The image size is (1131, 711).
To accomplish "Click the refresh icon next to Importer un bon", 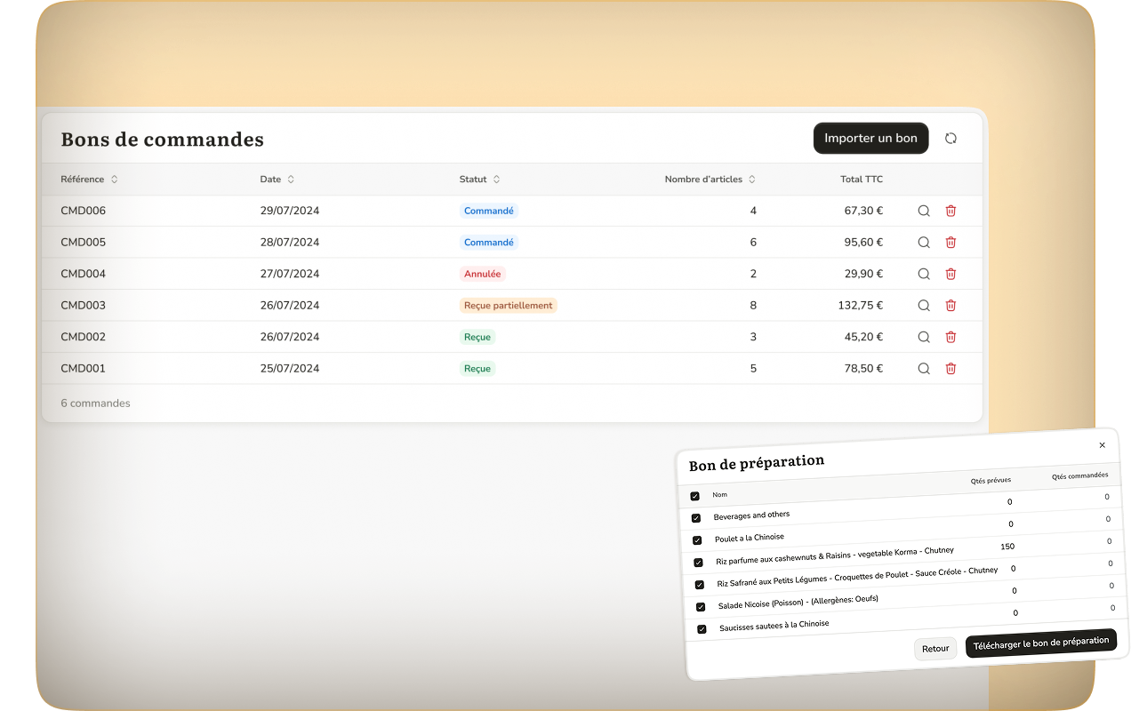I will [x=951, y=139].
